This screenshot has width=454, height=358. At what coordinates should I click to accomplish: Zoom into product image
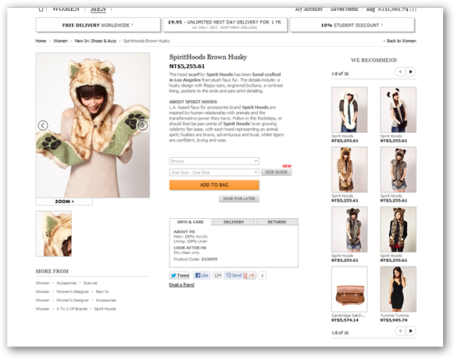(x=64, y=202)
